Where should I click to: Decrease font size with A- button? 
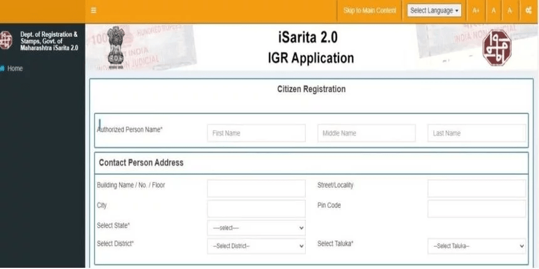[510, 11]
